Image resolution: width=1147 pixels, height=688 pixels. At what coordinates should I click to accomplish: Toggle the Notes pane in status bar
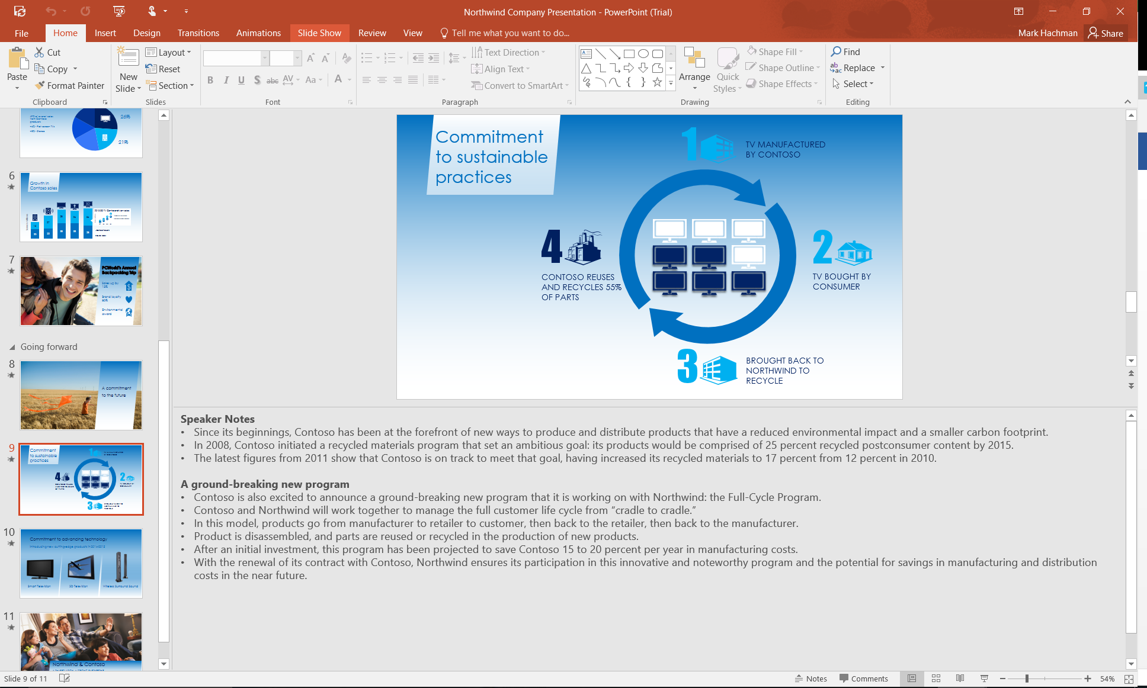pyautogui.click(x=810, y=679)
